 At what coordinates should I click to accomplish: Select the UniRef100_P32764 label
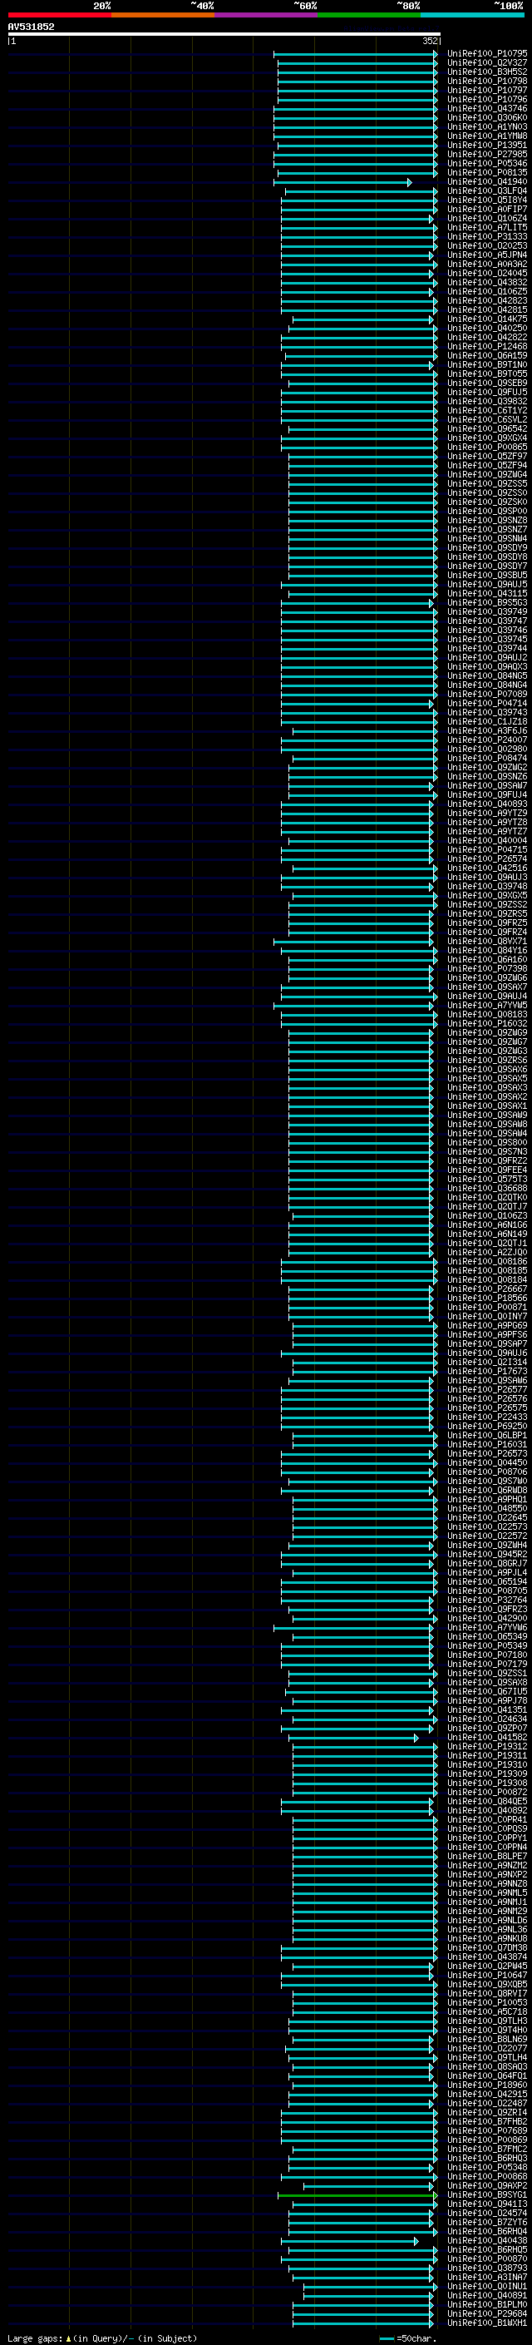tap(487, 1600)
